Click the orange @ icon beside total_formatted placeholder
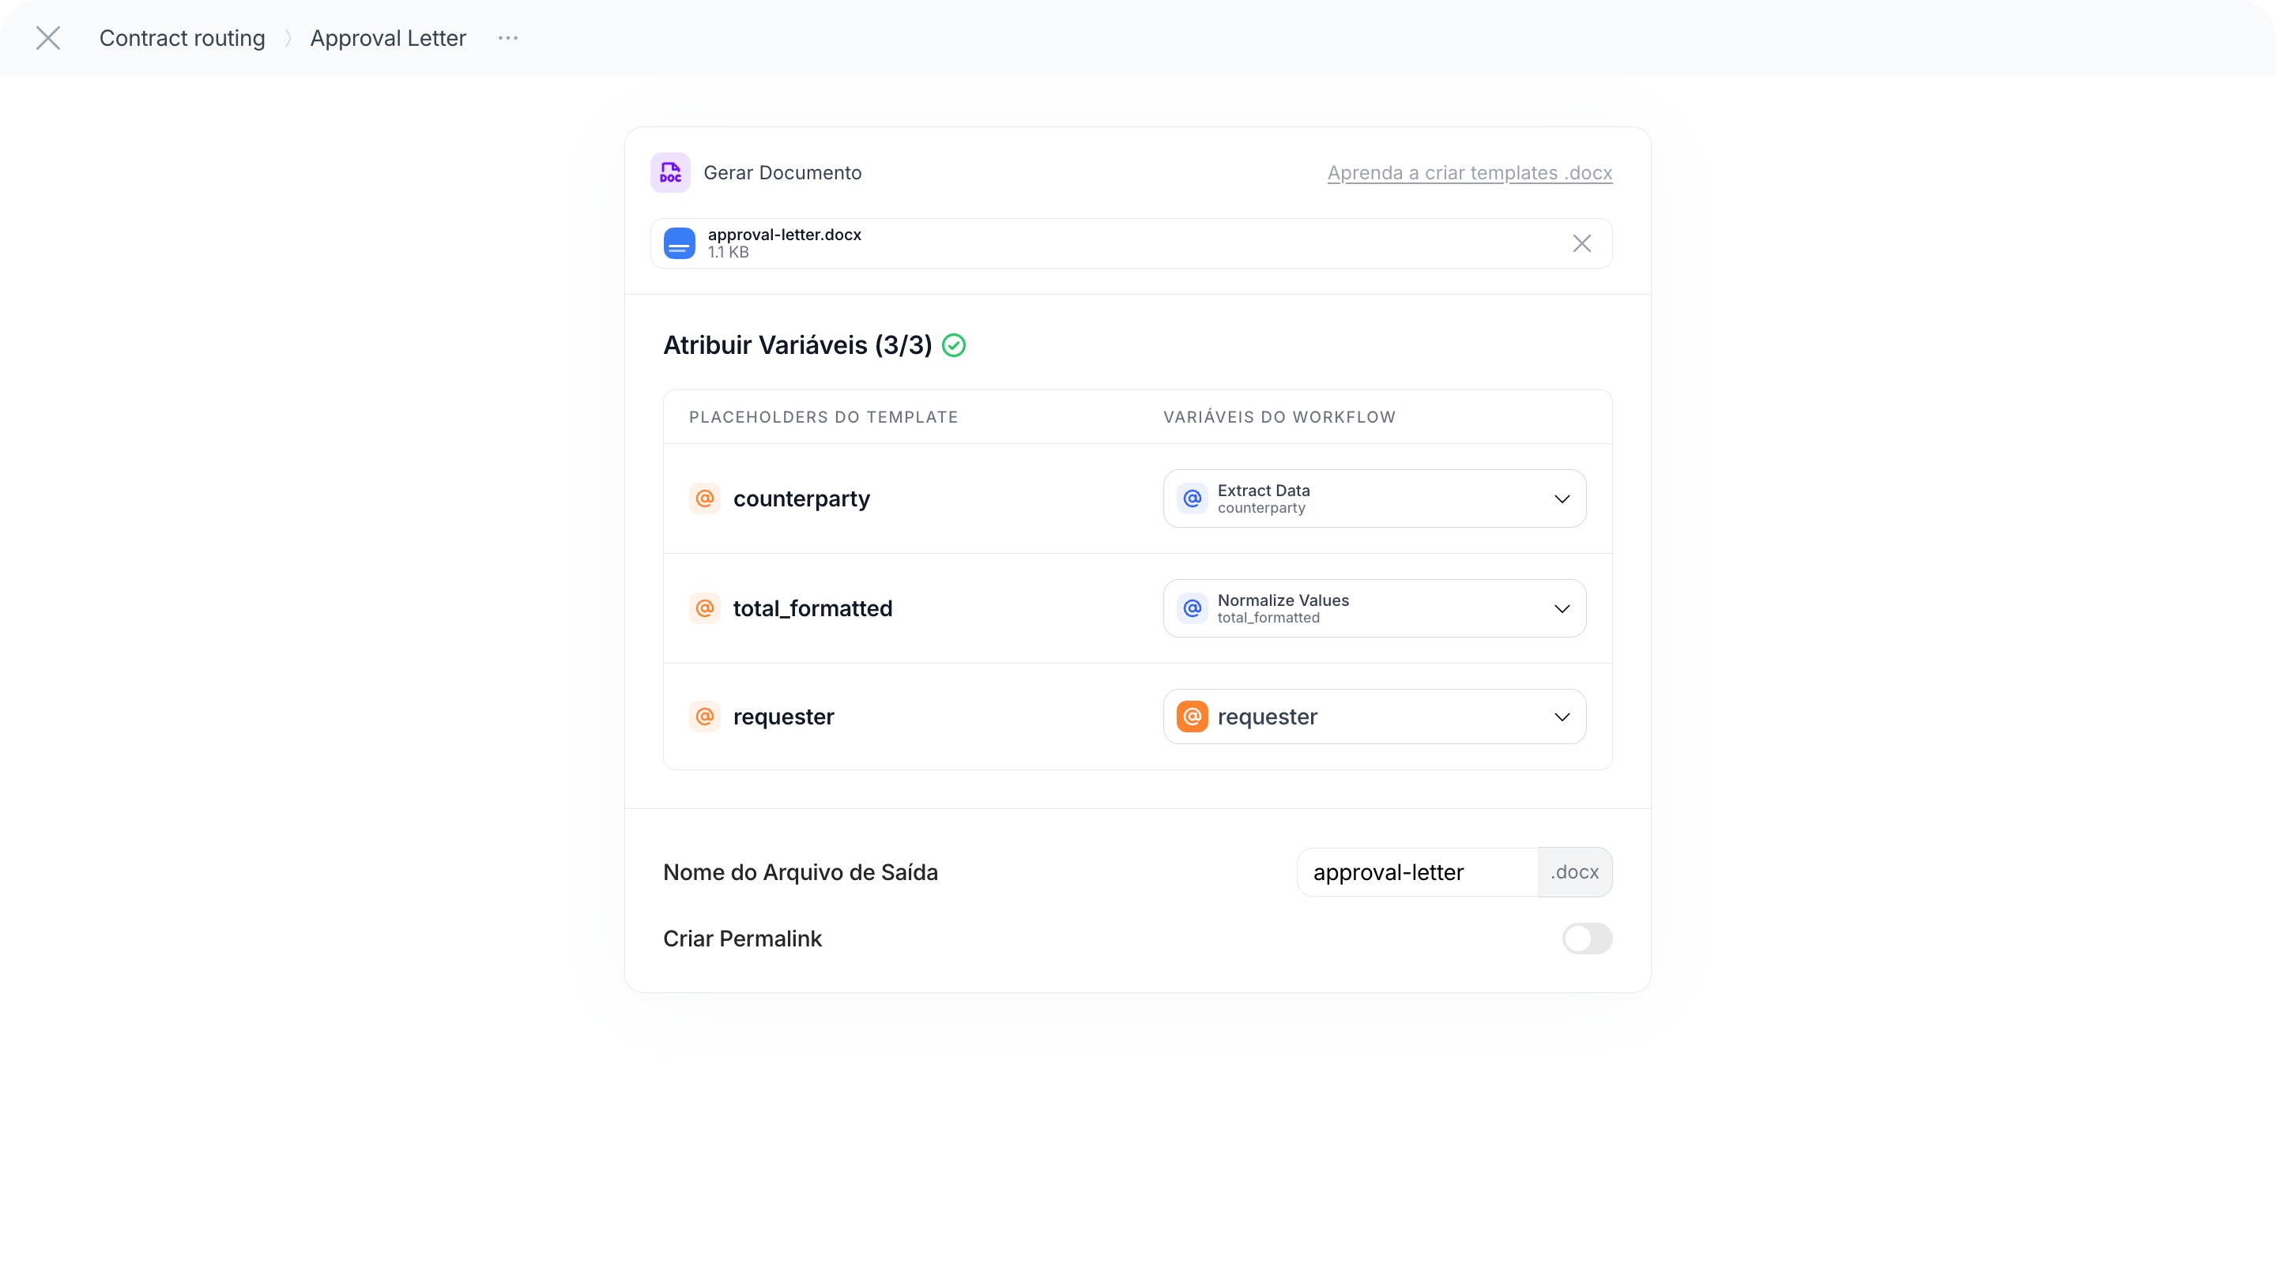This screenshot has width=2276, height=1264. 705,608
